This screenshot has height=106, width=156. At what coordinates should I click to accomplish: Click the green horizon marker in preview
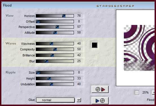124,60
